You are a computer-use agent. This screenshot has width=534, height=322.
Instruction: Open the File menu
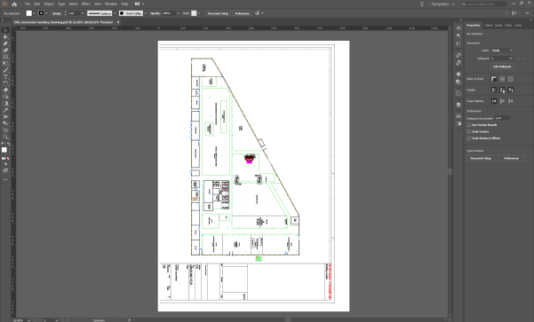click(x=28, y=4)
